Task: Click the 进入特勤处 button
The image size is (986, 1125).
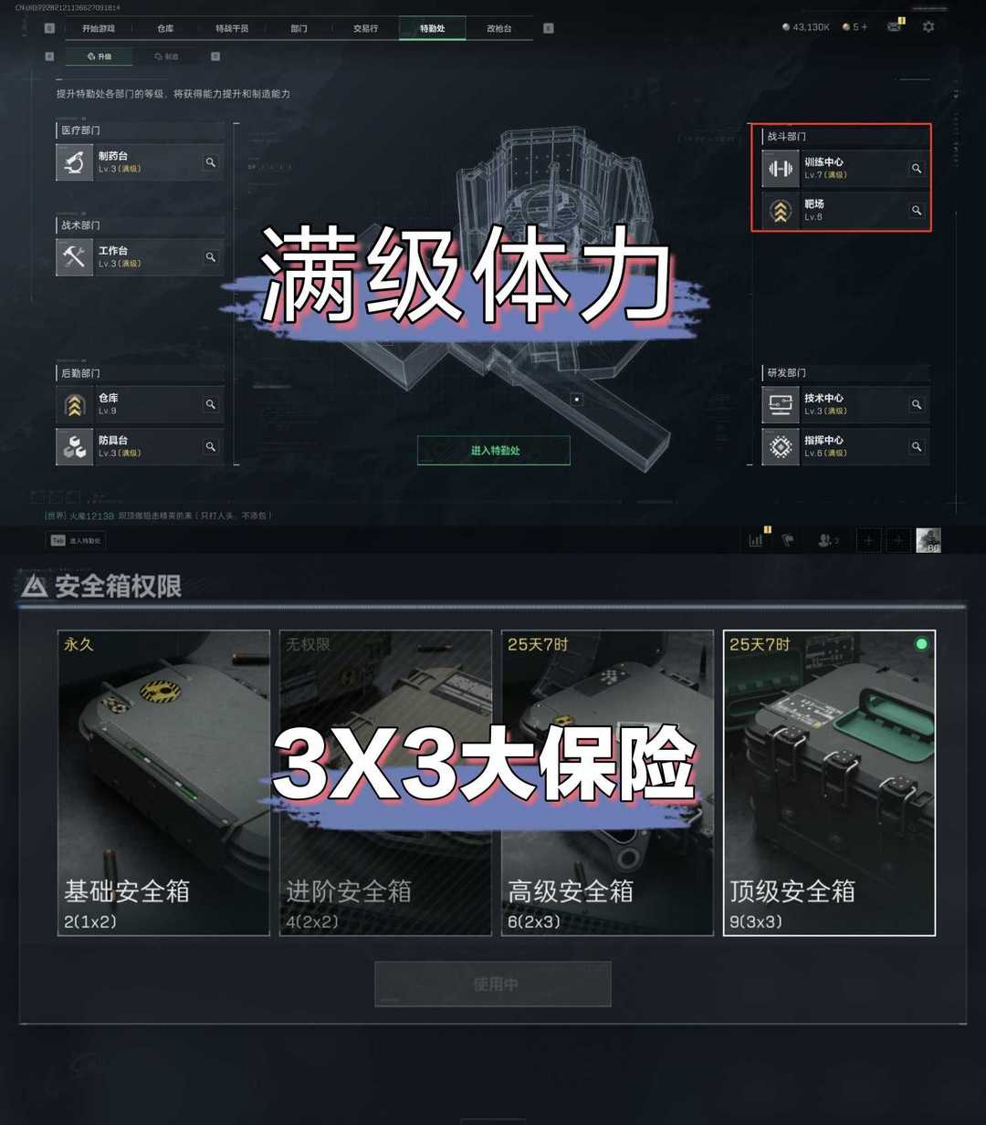Action: [x=494, y=451]
